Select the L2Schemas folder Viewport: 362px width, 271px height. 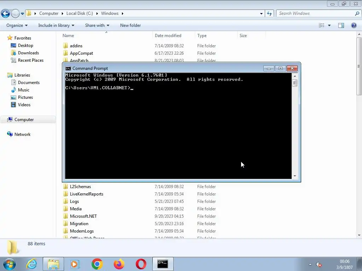[x=80, y=187]
